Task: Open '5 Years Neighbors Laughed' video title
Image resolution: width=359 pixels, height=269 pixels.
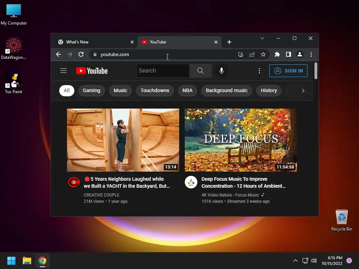Action: 127,182
